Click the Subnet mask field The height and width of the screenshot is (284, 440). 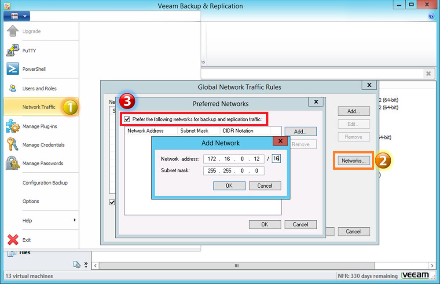coord(234,171)
